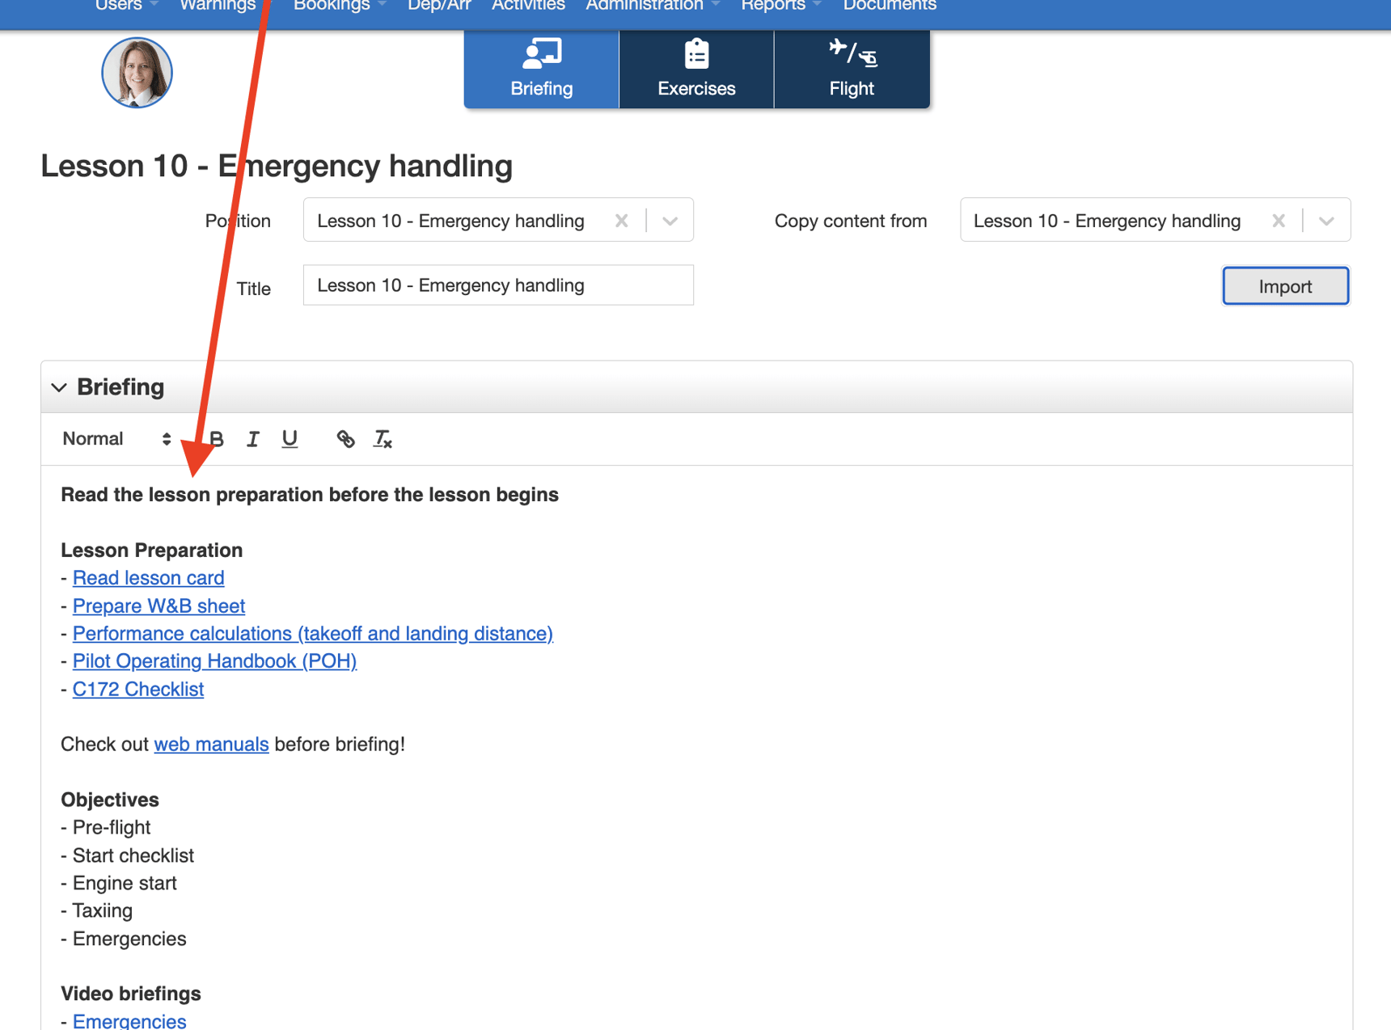Click the Briefing presentation icon

pyautogui.click(x=540, y=53)
